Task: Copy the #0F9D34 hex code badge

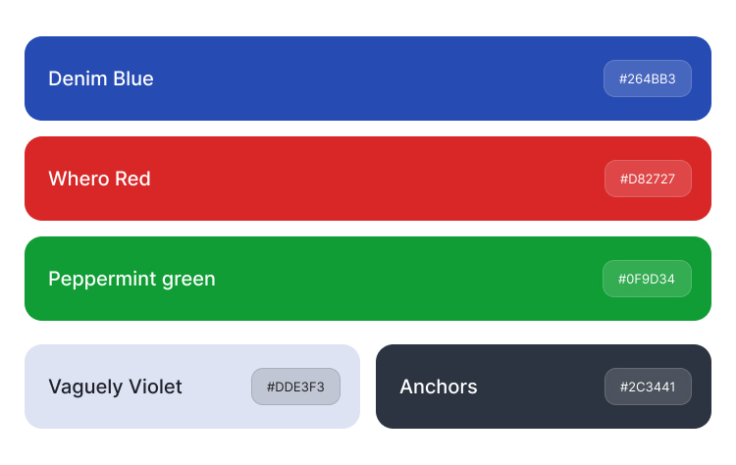Action: [x=647, y=279]
